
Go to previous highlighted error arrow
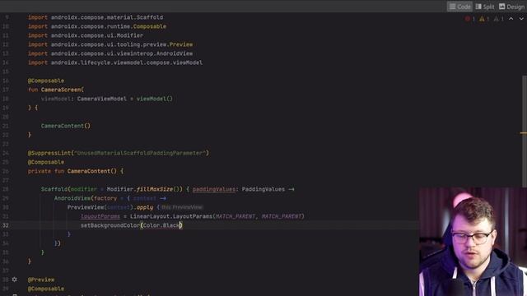coord(511,19)
